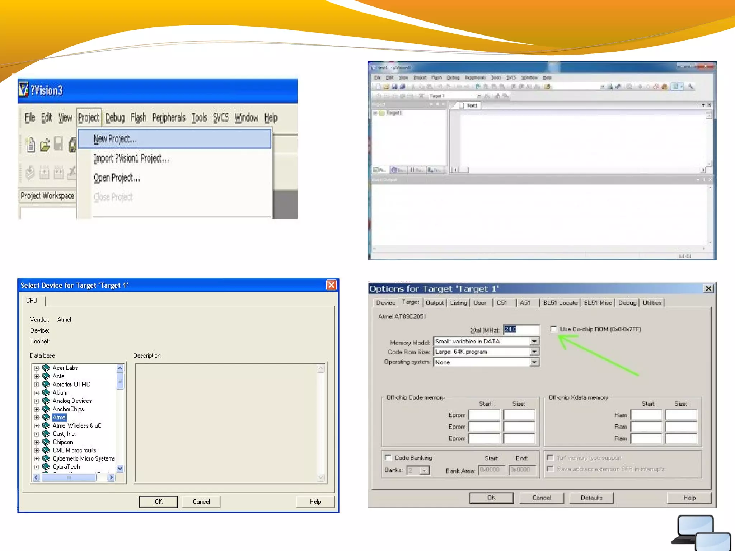Click the ?Vision3 app icon in title bar
This screenshot has width=735, height=551.
click(x=24, y=90)
